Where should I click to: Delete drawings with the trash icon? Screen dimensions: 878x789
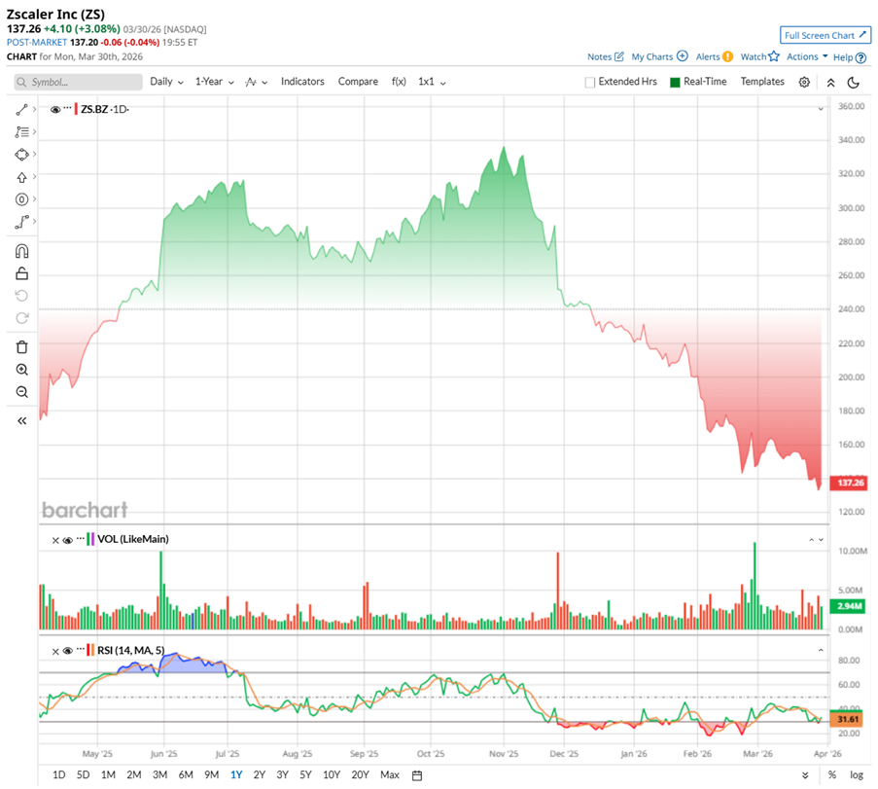(21, 347)
